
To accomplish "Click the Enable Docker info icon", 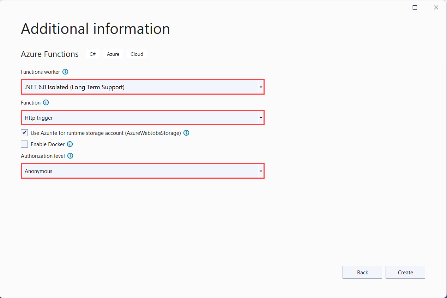I will [70, 144].
